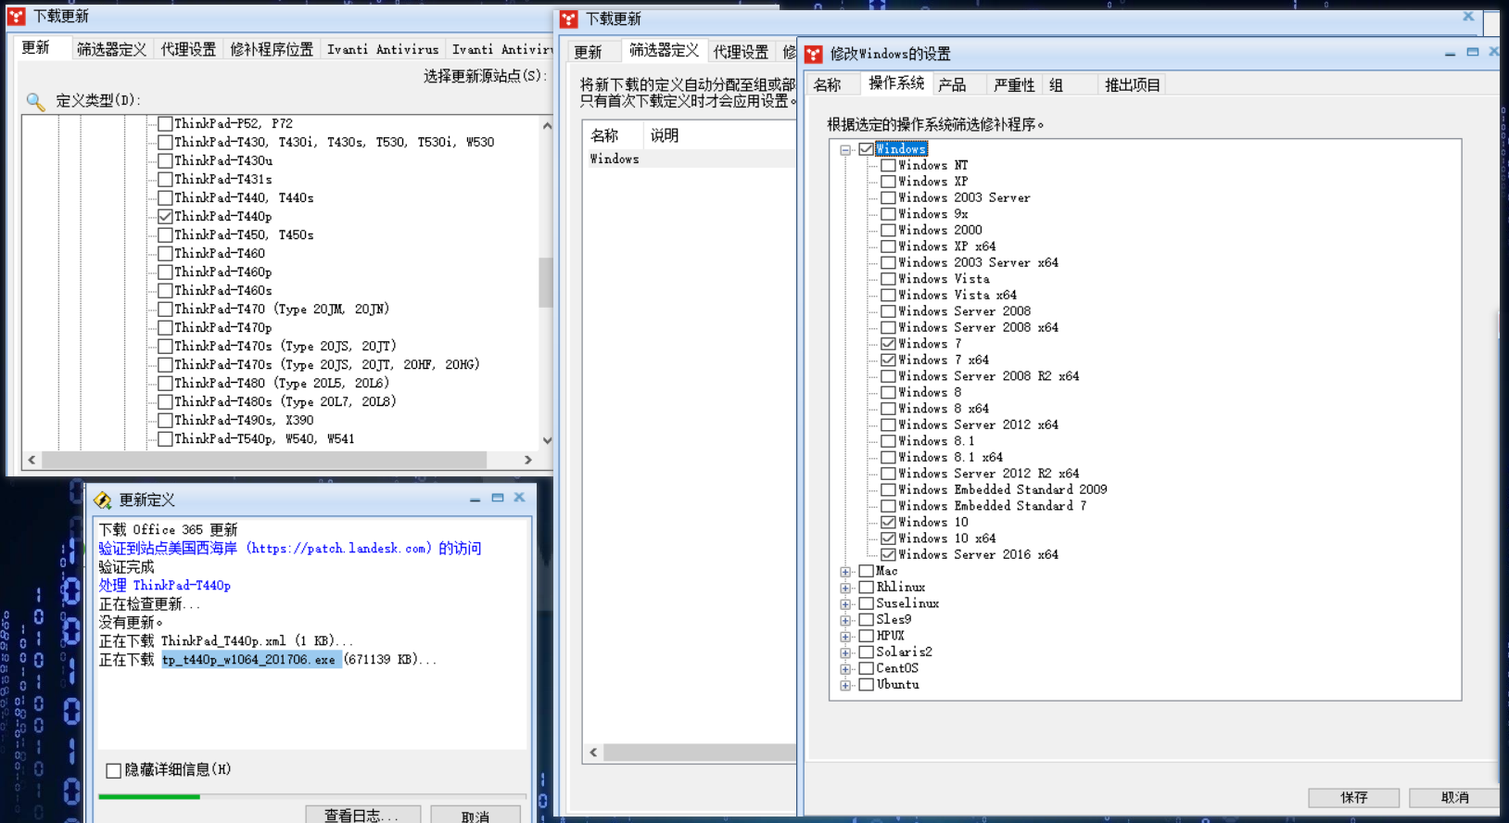Uncheck the ThinkPad-T440p checkbox
Image resolution: width=1509 pixels, height=823 pixels.
165,216
